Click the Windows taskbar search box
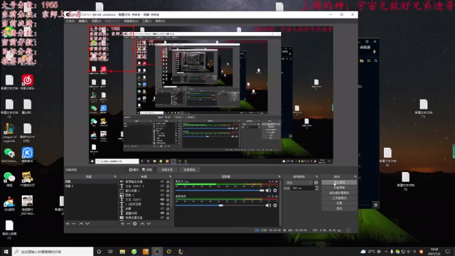 point(53,251)
